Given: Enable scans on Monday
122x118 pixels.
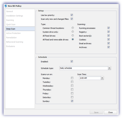Looking at the screenshot, I should coord(72,78).
